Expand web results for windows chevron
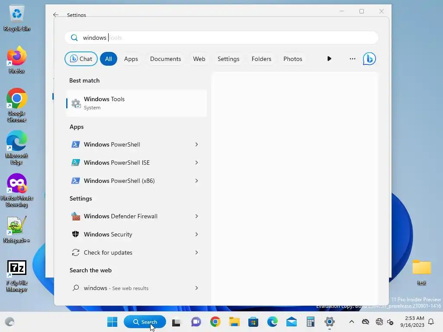443x332 pixels. (197, 288)
